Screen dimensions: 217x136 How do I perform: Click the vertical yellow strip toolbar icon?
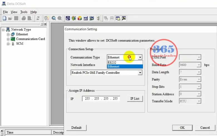(98, 18)
